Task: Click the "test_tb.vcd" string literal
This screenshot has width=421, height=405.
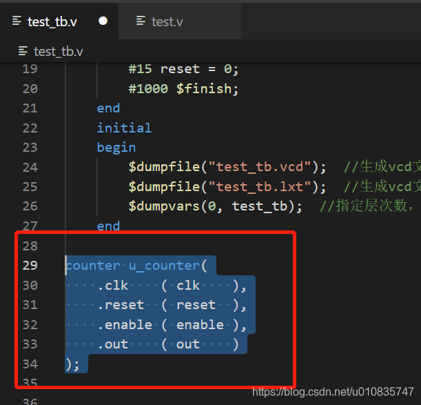Action: [259, 167]
